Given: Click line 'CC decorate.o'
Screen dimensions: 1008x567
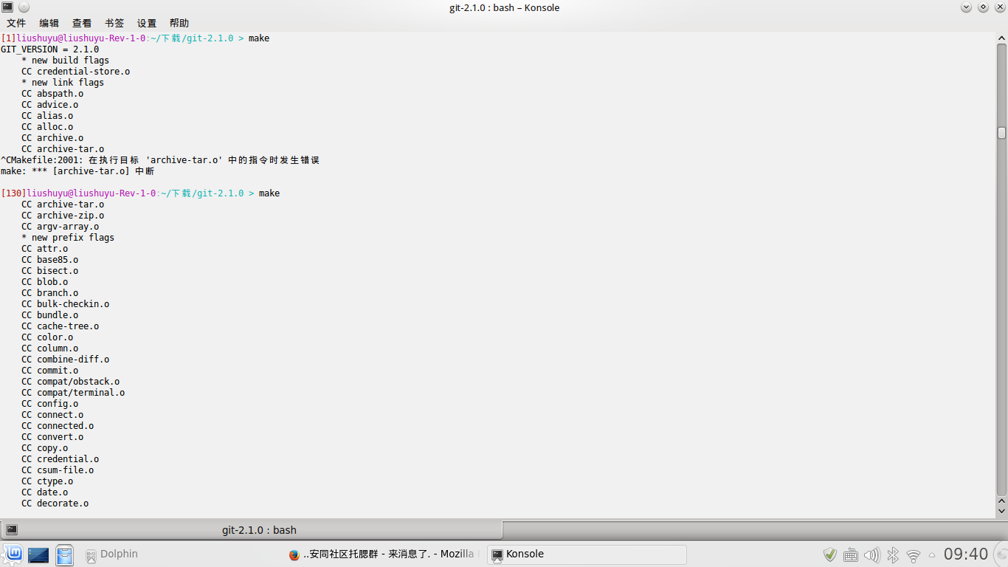Looking at the screenshot, I should 55,504.
